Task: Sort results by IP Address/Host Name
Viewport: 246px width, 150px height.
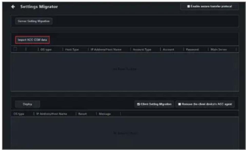Action: pos(52,114)
